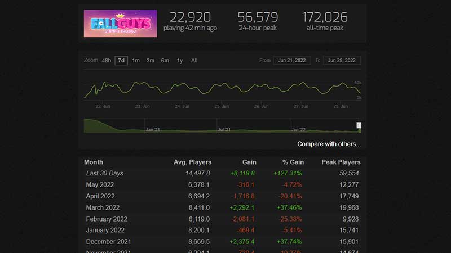
Task: Open the Compare with others link
Action: tap(329, 144)
